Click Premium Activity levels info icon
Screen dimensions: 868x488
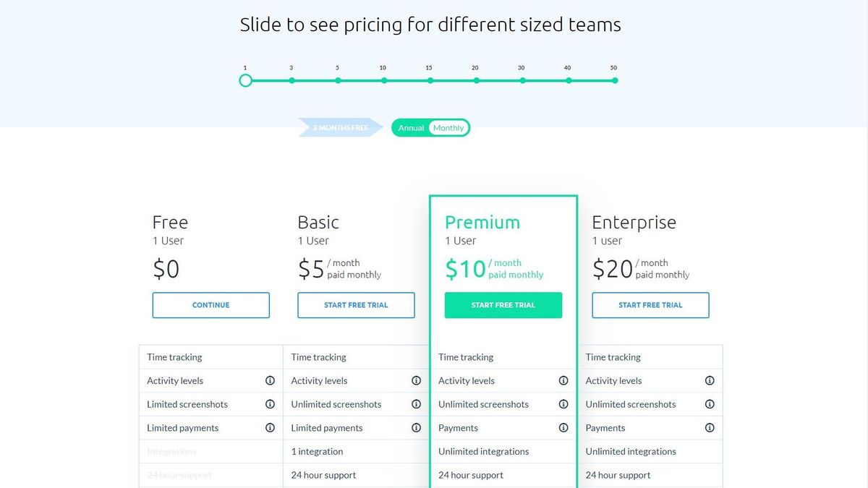(563, 380)
